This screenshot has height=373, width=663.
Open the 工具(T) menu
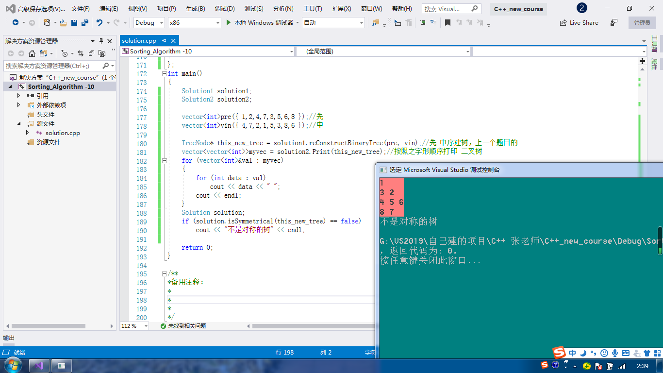tap(313, 9)
